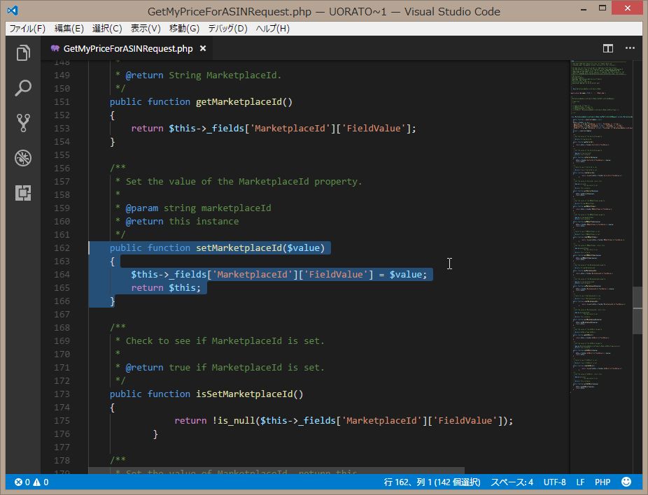The width and height of the screenshot is (648, 495).
Task: Open the デバッグ(D) menu
Action: click(x=227, y=29)
